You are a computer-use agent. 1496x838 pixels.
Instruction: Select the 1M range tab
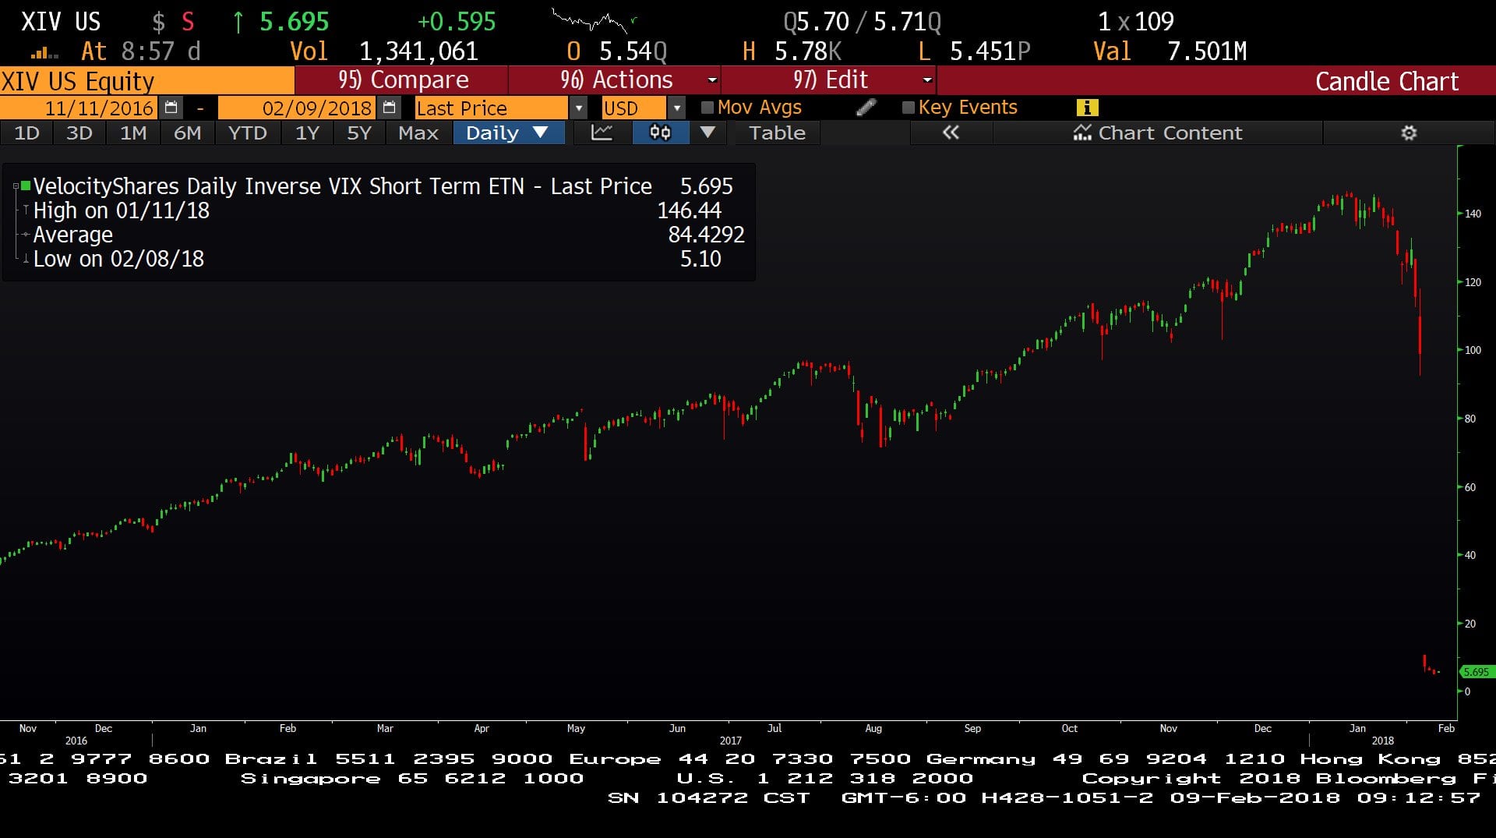tap(133, 133)
